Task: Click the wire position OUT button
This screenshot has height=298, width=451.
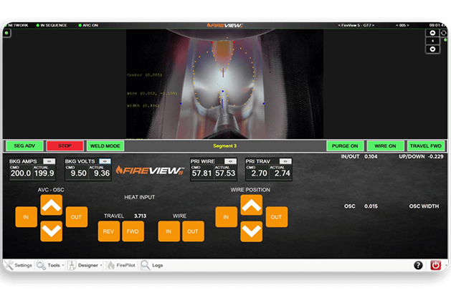Action: tap(277, 217)
